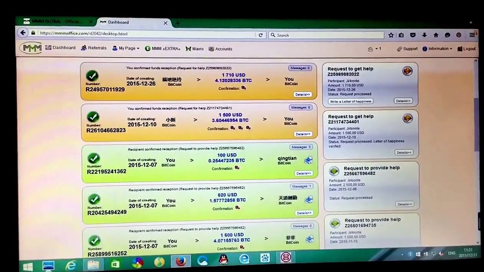Open the Dashboard menu item
484x272 pixels.
point(61,48)
